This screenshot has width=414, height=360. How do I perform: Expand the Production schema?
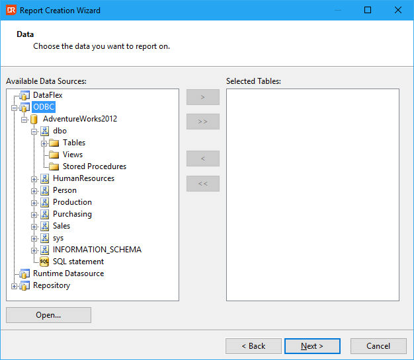34,203
